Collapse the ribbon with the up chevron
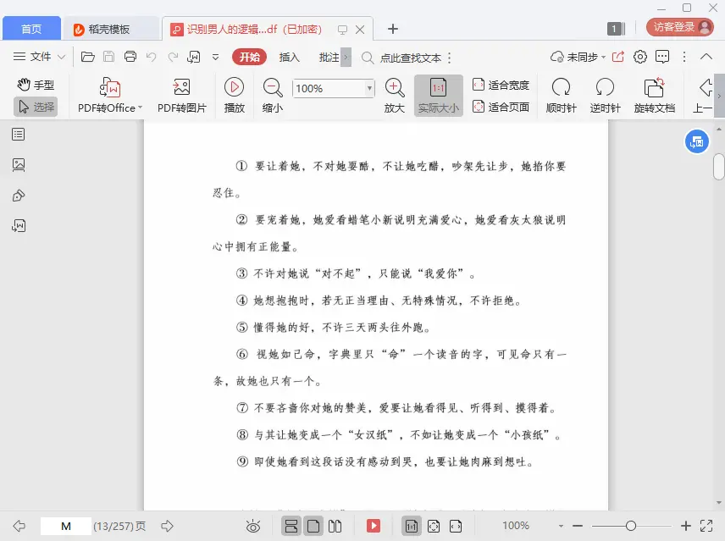The image size is (725, 541). tap(706, 57)
